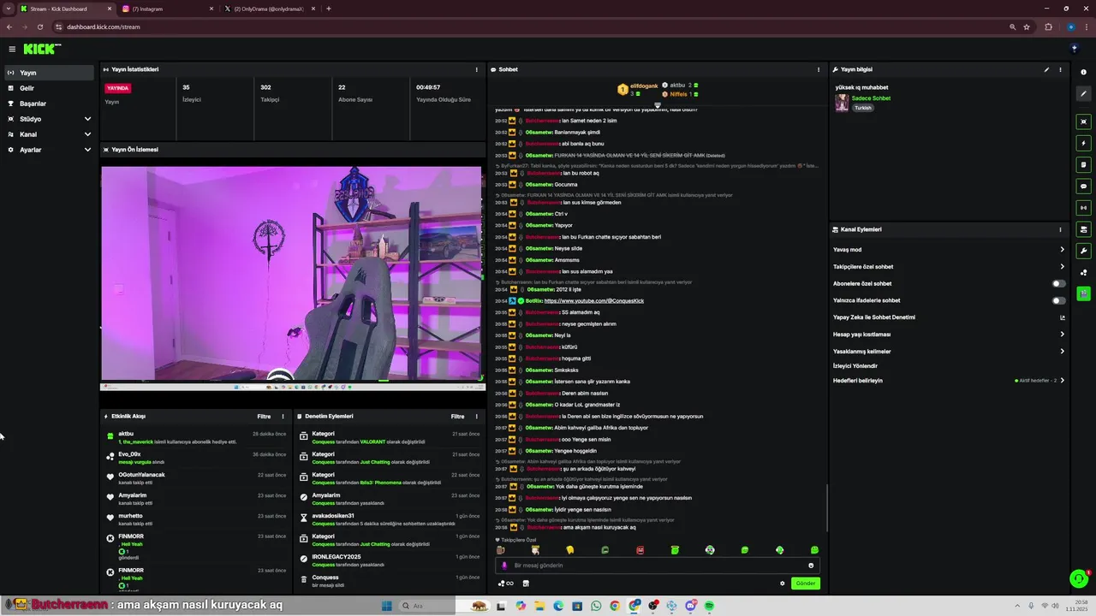Open the Filtre dropdown in Etkinlik Akışı

[264, 417]
